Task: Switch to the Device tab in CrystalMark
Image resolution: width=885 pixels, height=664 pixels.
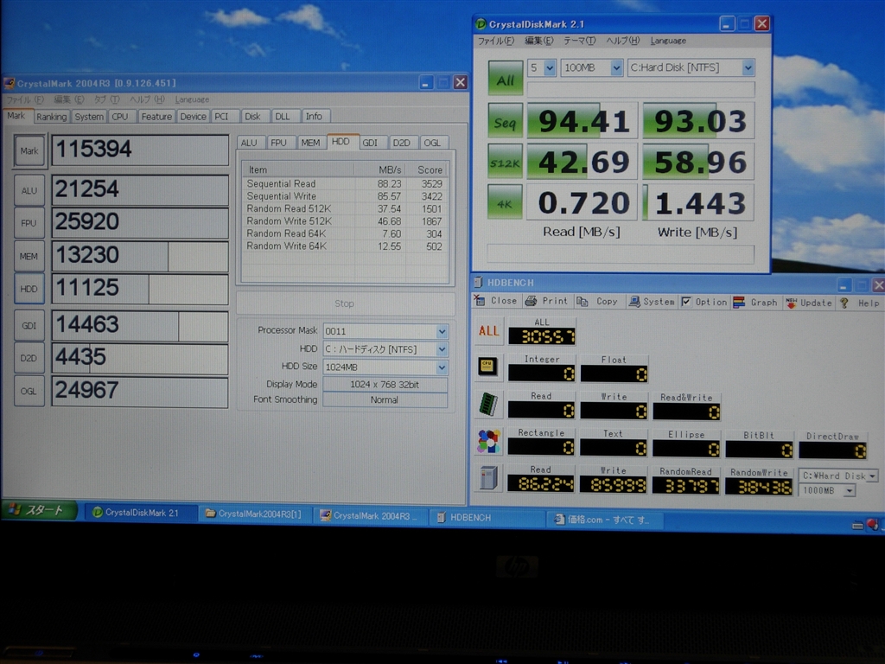Action: tap(193, 117)
